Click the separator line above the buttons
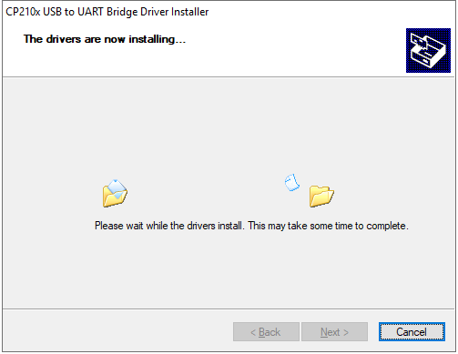The height and width of the screenshot is (354, 458). click(x=229, y=309)
